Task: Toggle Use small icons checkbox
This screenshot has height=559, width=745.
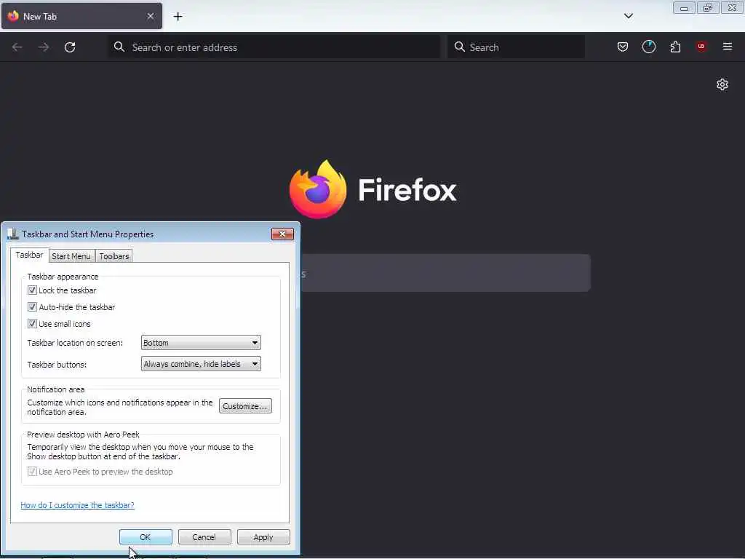Action: pyautogui.click(x=32, y=324)
